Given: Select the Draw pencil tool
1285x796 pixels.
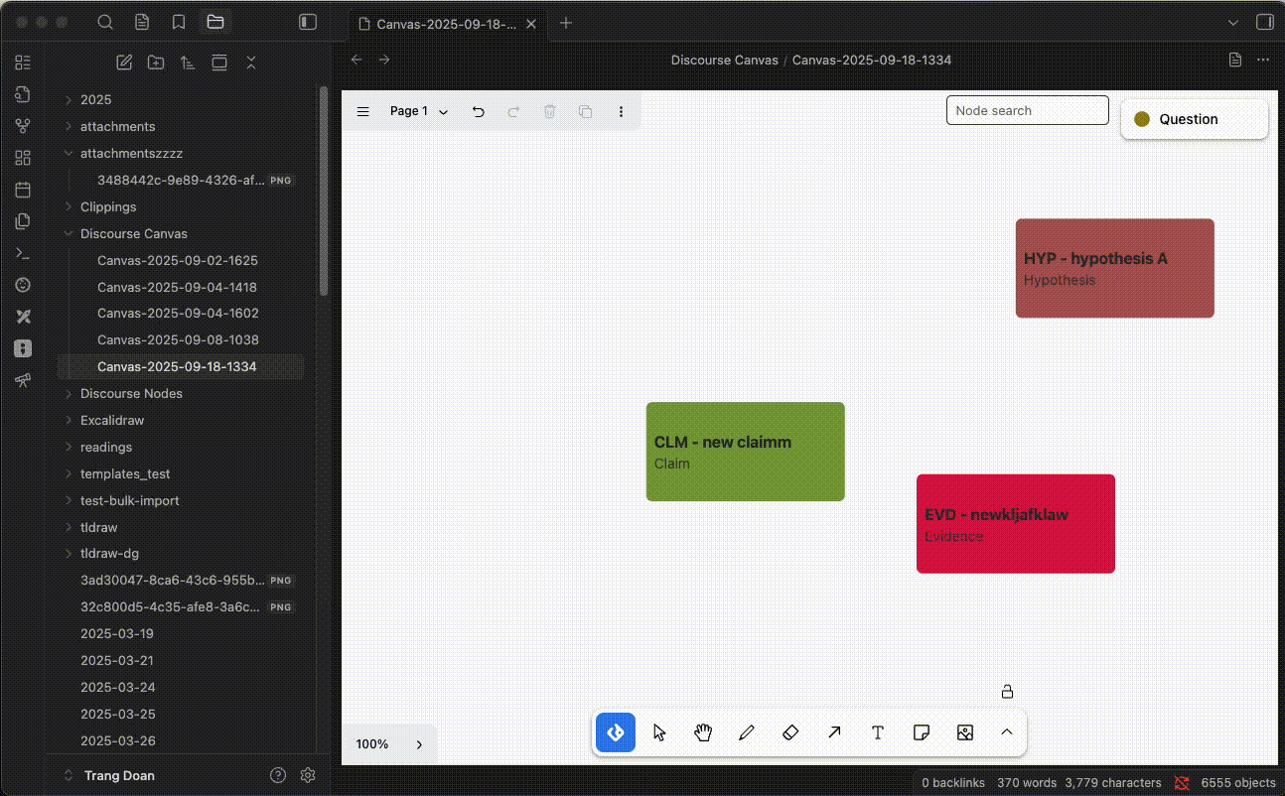Looking at the screenshot, I should [x=747, y=732].
